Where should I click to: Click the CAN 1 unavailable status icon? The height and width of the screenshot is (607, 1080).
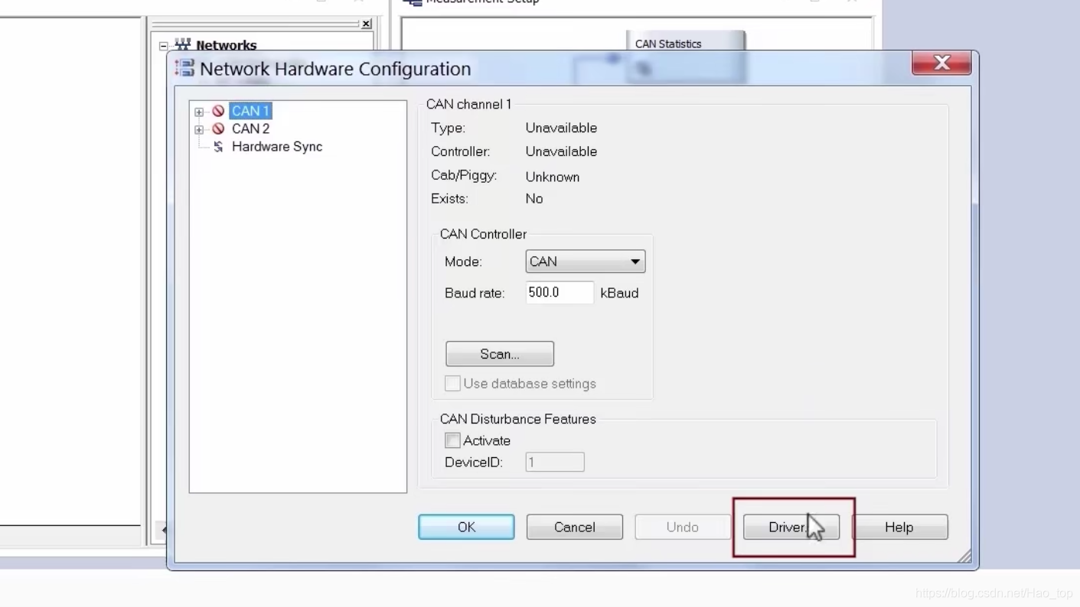pyautogui.click(x=218, y=111)
